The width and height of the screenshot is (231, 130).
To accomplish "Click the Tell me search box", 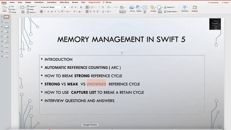I will click(107, 3).
